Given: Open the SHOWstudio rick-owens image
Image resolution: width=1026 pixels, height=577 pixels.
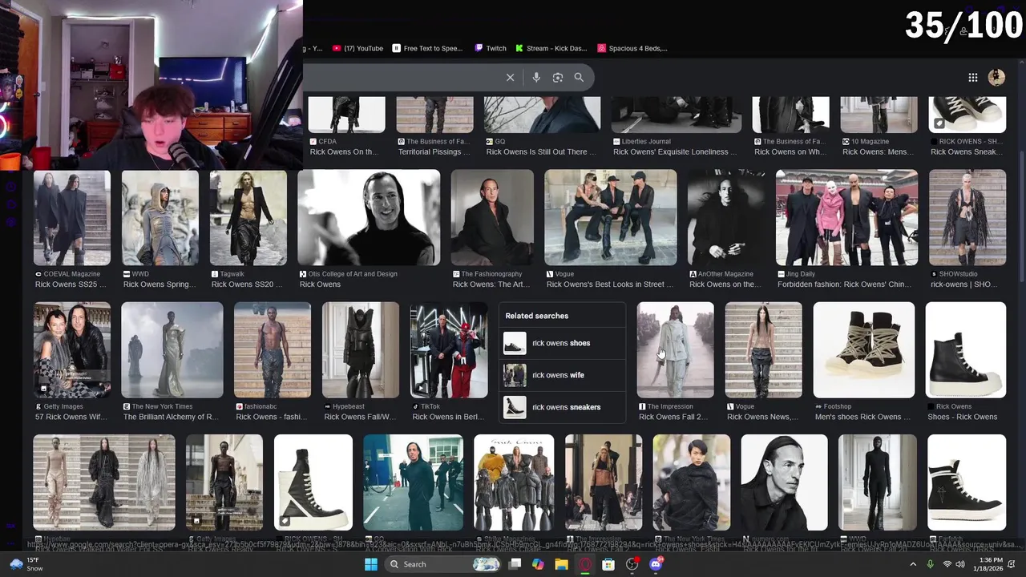Looking at the screenshot, I should (x=967, y=217).
